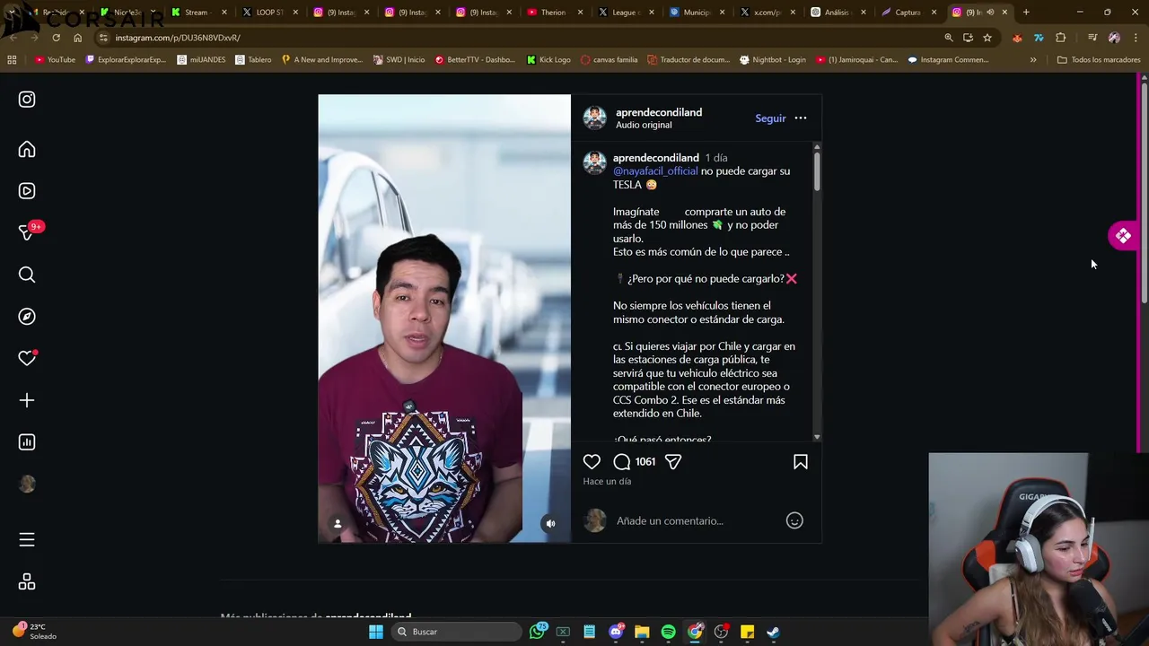Image resolution: width=1149 pixels, height=646 pixels.
Task: Show tagged people icon on video
Action: [x=338, y=524]
